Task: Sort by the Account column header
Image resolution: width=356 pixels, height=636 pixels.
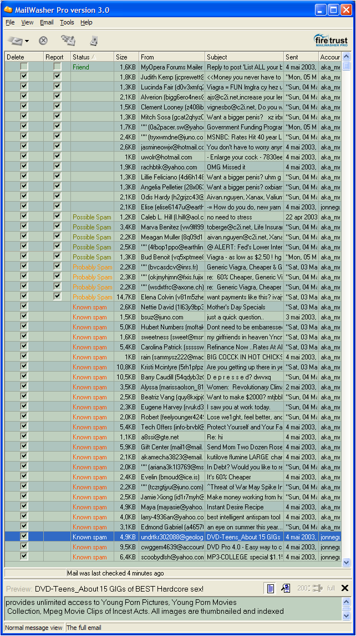Action: point(330,57)
